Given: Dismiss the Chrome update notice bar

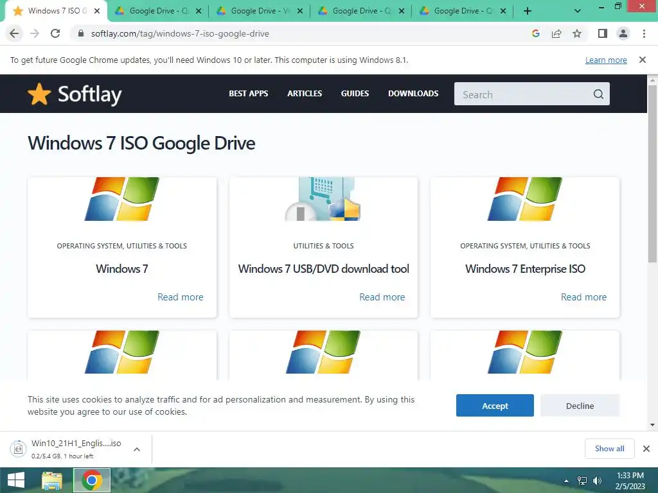Looking at the screenshot, I should pyautogui.click(x=643, y=60).
